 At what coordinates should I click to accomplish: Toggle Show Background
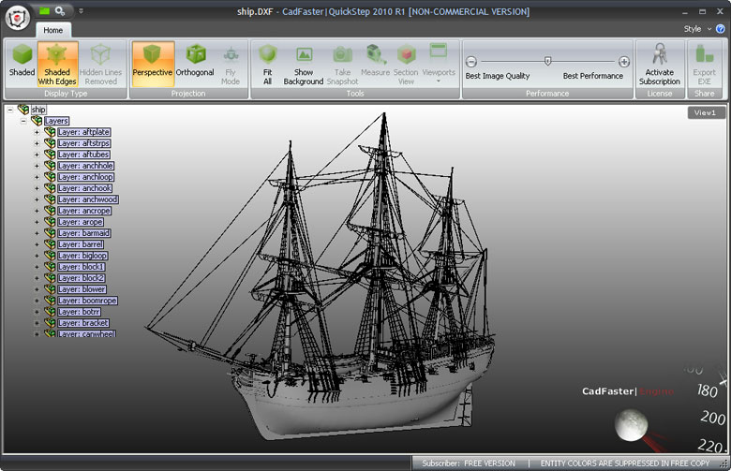pyautogui.click(x=304, y=64)
